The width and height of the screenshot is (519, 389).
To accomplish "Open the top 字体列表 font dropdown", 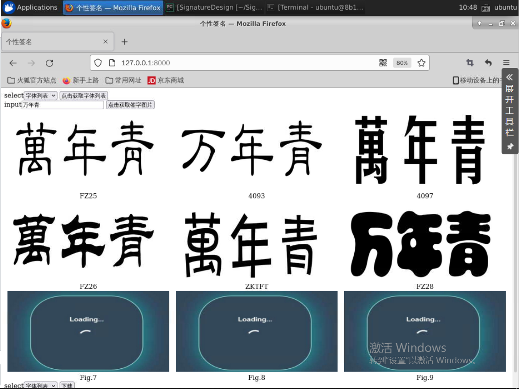I will (40, 96).
